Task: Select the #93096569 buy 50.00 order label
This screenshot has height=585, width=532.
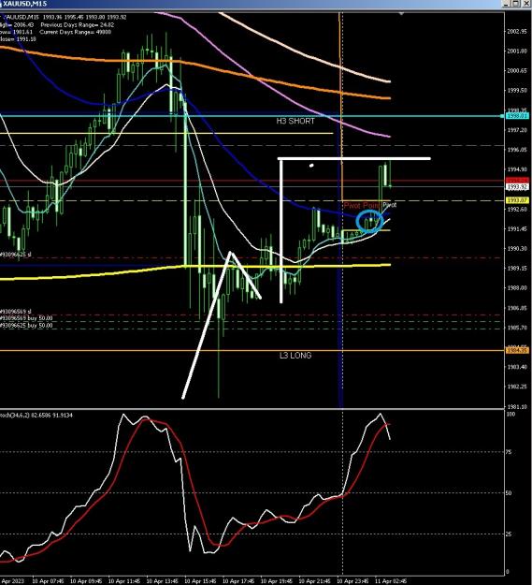Action: tap(26, 318)
